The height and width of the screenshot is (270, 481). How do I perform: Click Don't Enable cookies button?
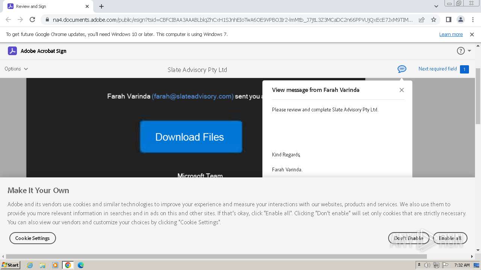408,238
